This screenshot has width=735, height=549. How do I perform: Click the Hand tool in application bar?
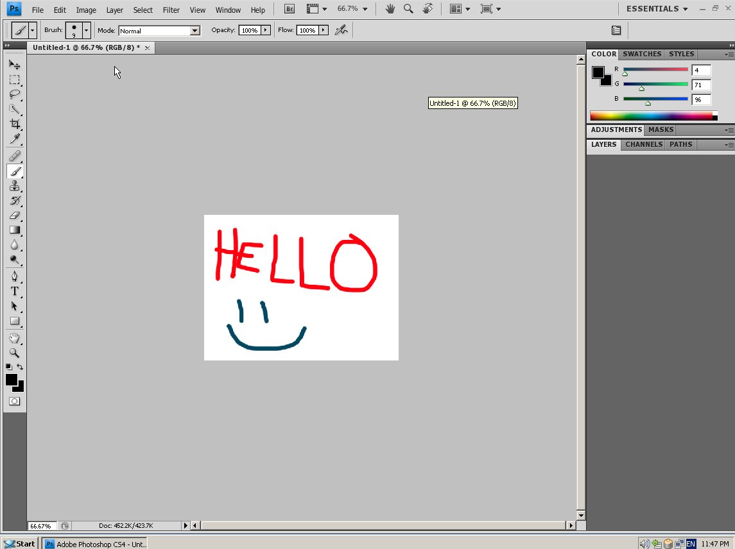pos(390,9)
